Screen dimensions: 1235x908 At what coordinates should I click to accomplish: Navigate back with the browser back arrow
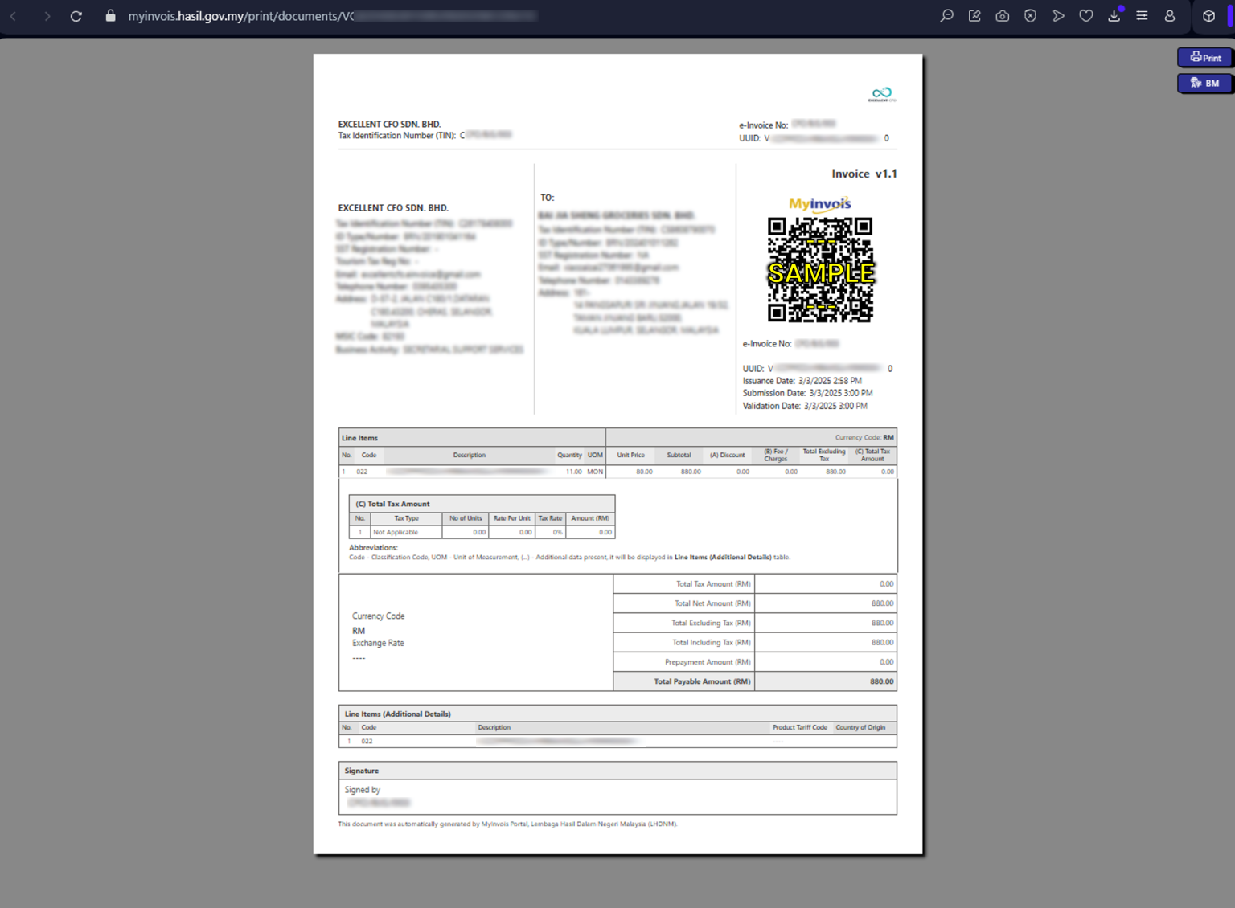tap(14, 15)
